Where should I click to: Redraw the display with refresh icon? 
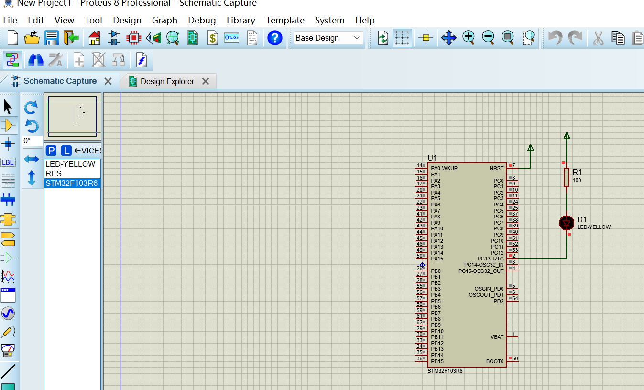click(x=383, y=38)
